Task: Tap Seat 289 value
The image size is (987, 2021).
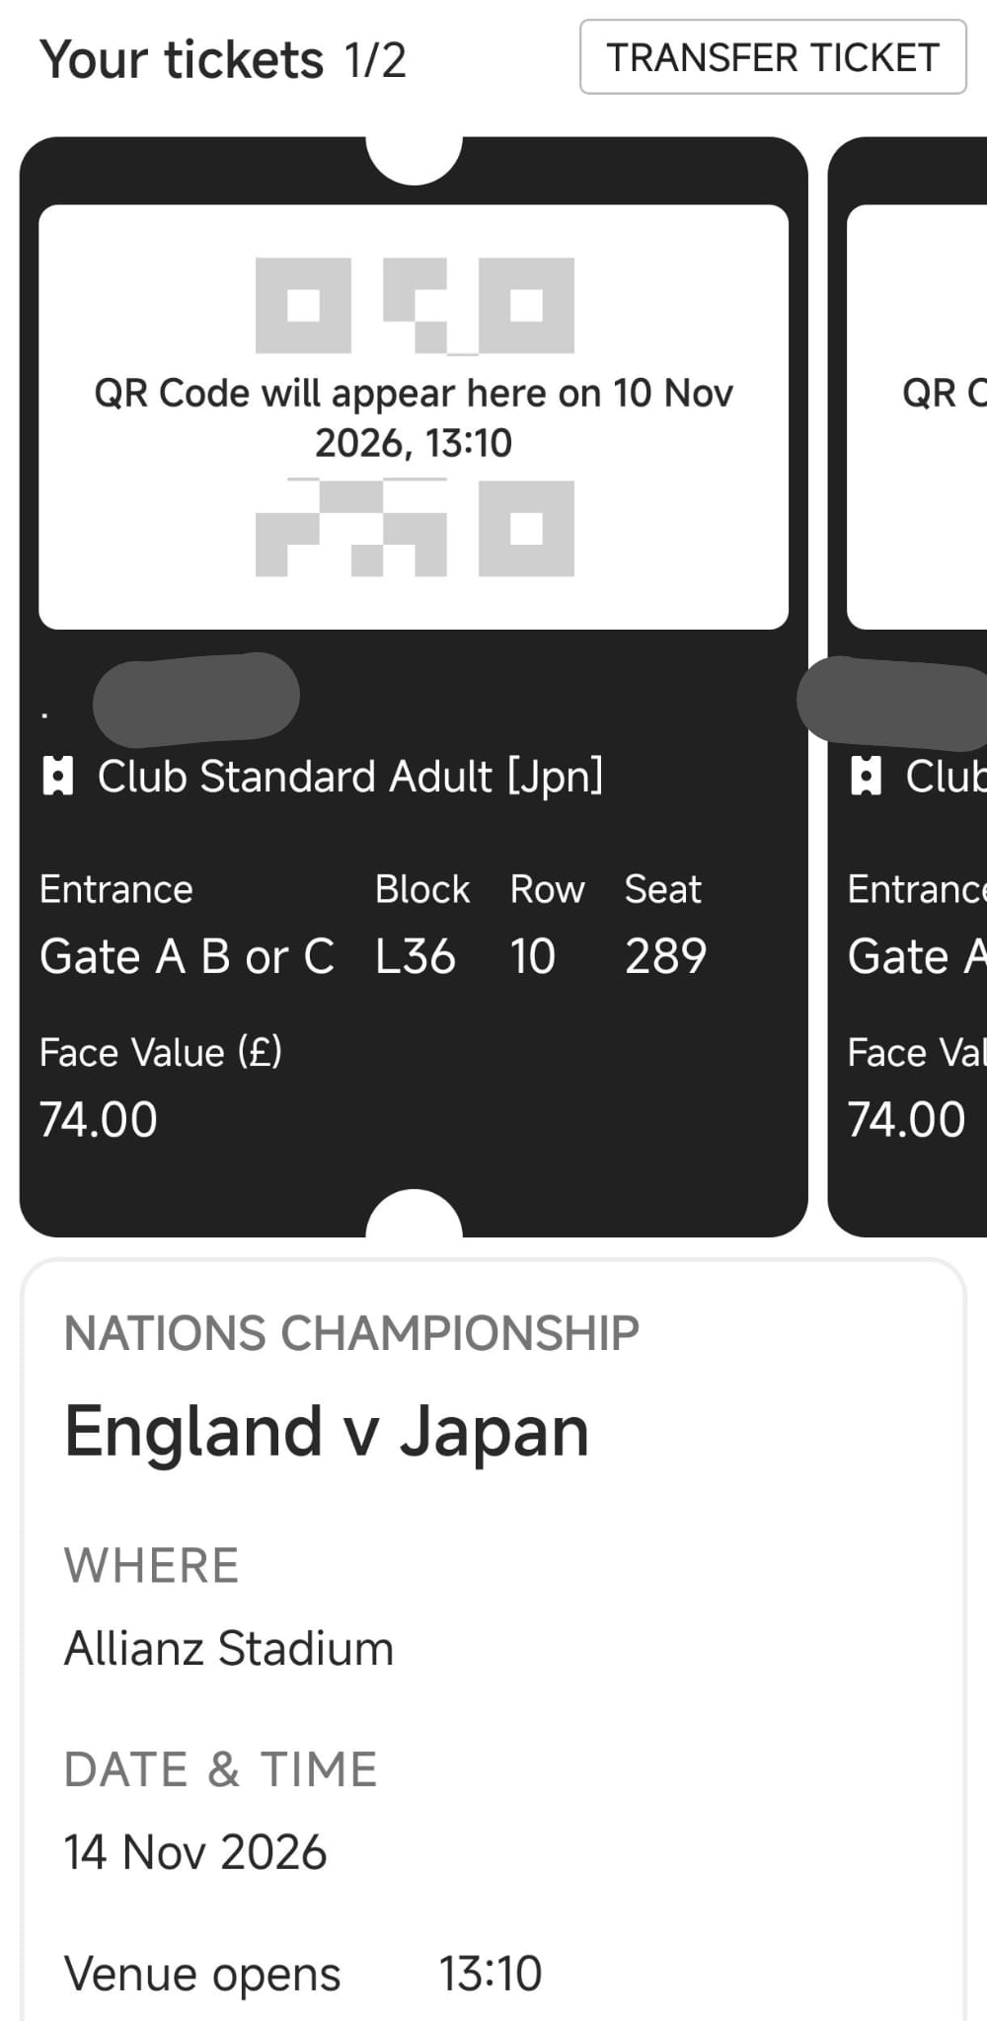Action: 665,956
